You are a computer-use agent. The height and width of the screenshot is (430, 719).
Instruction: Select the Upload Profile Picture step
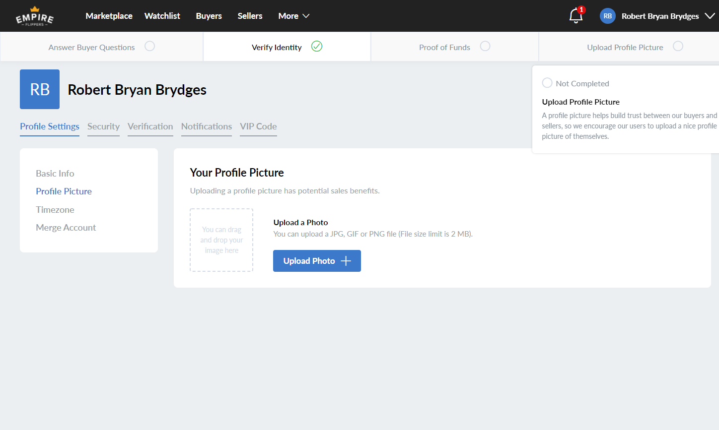629,47
